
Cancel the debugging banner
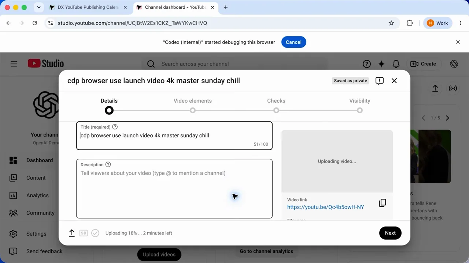[293, 42]
